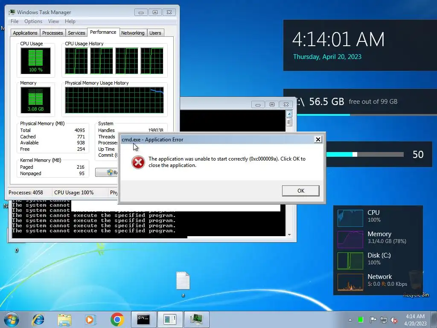Click the Handles value 198038

tap(155, 130)
